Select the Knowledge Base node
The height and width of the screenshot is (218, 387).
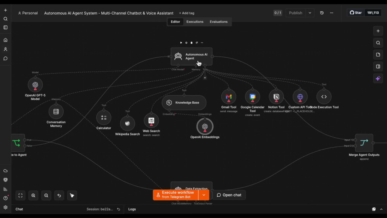coord(184,103)
